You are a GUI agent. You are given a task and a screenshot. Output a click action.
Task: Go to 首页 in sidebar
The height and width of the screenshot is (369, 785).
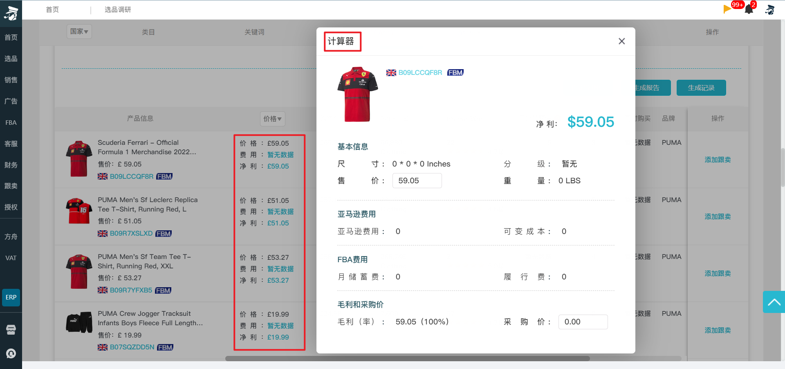(11, 37)
